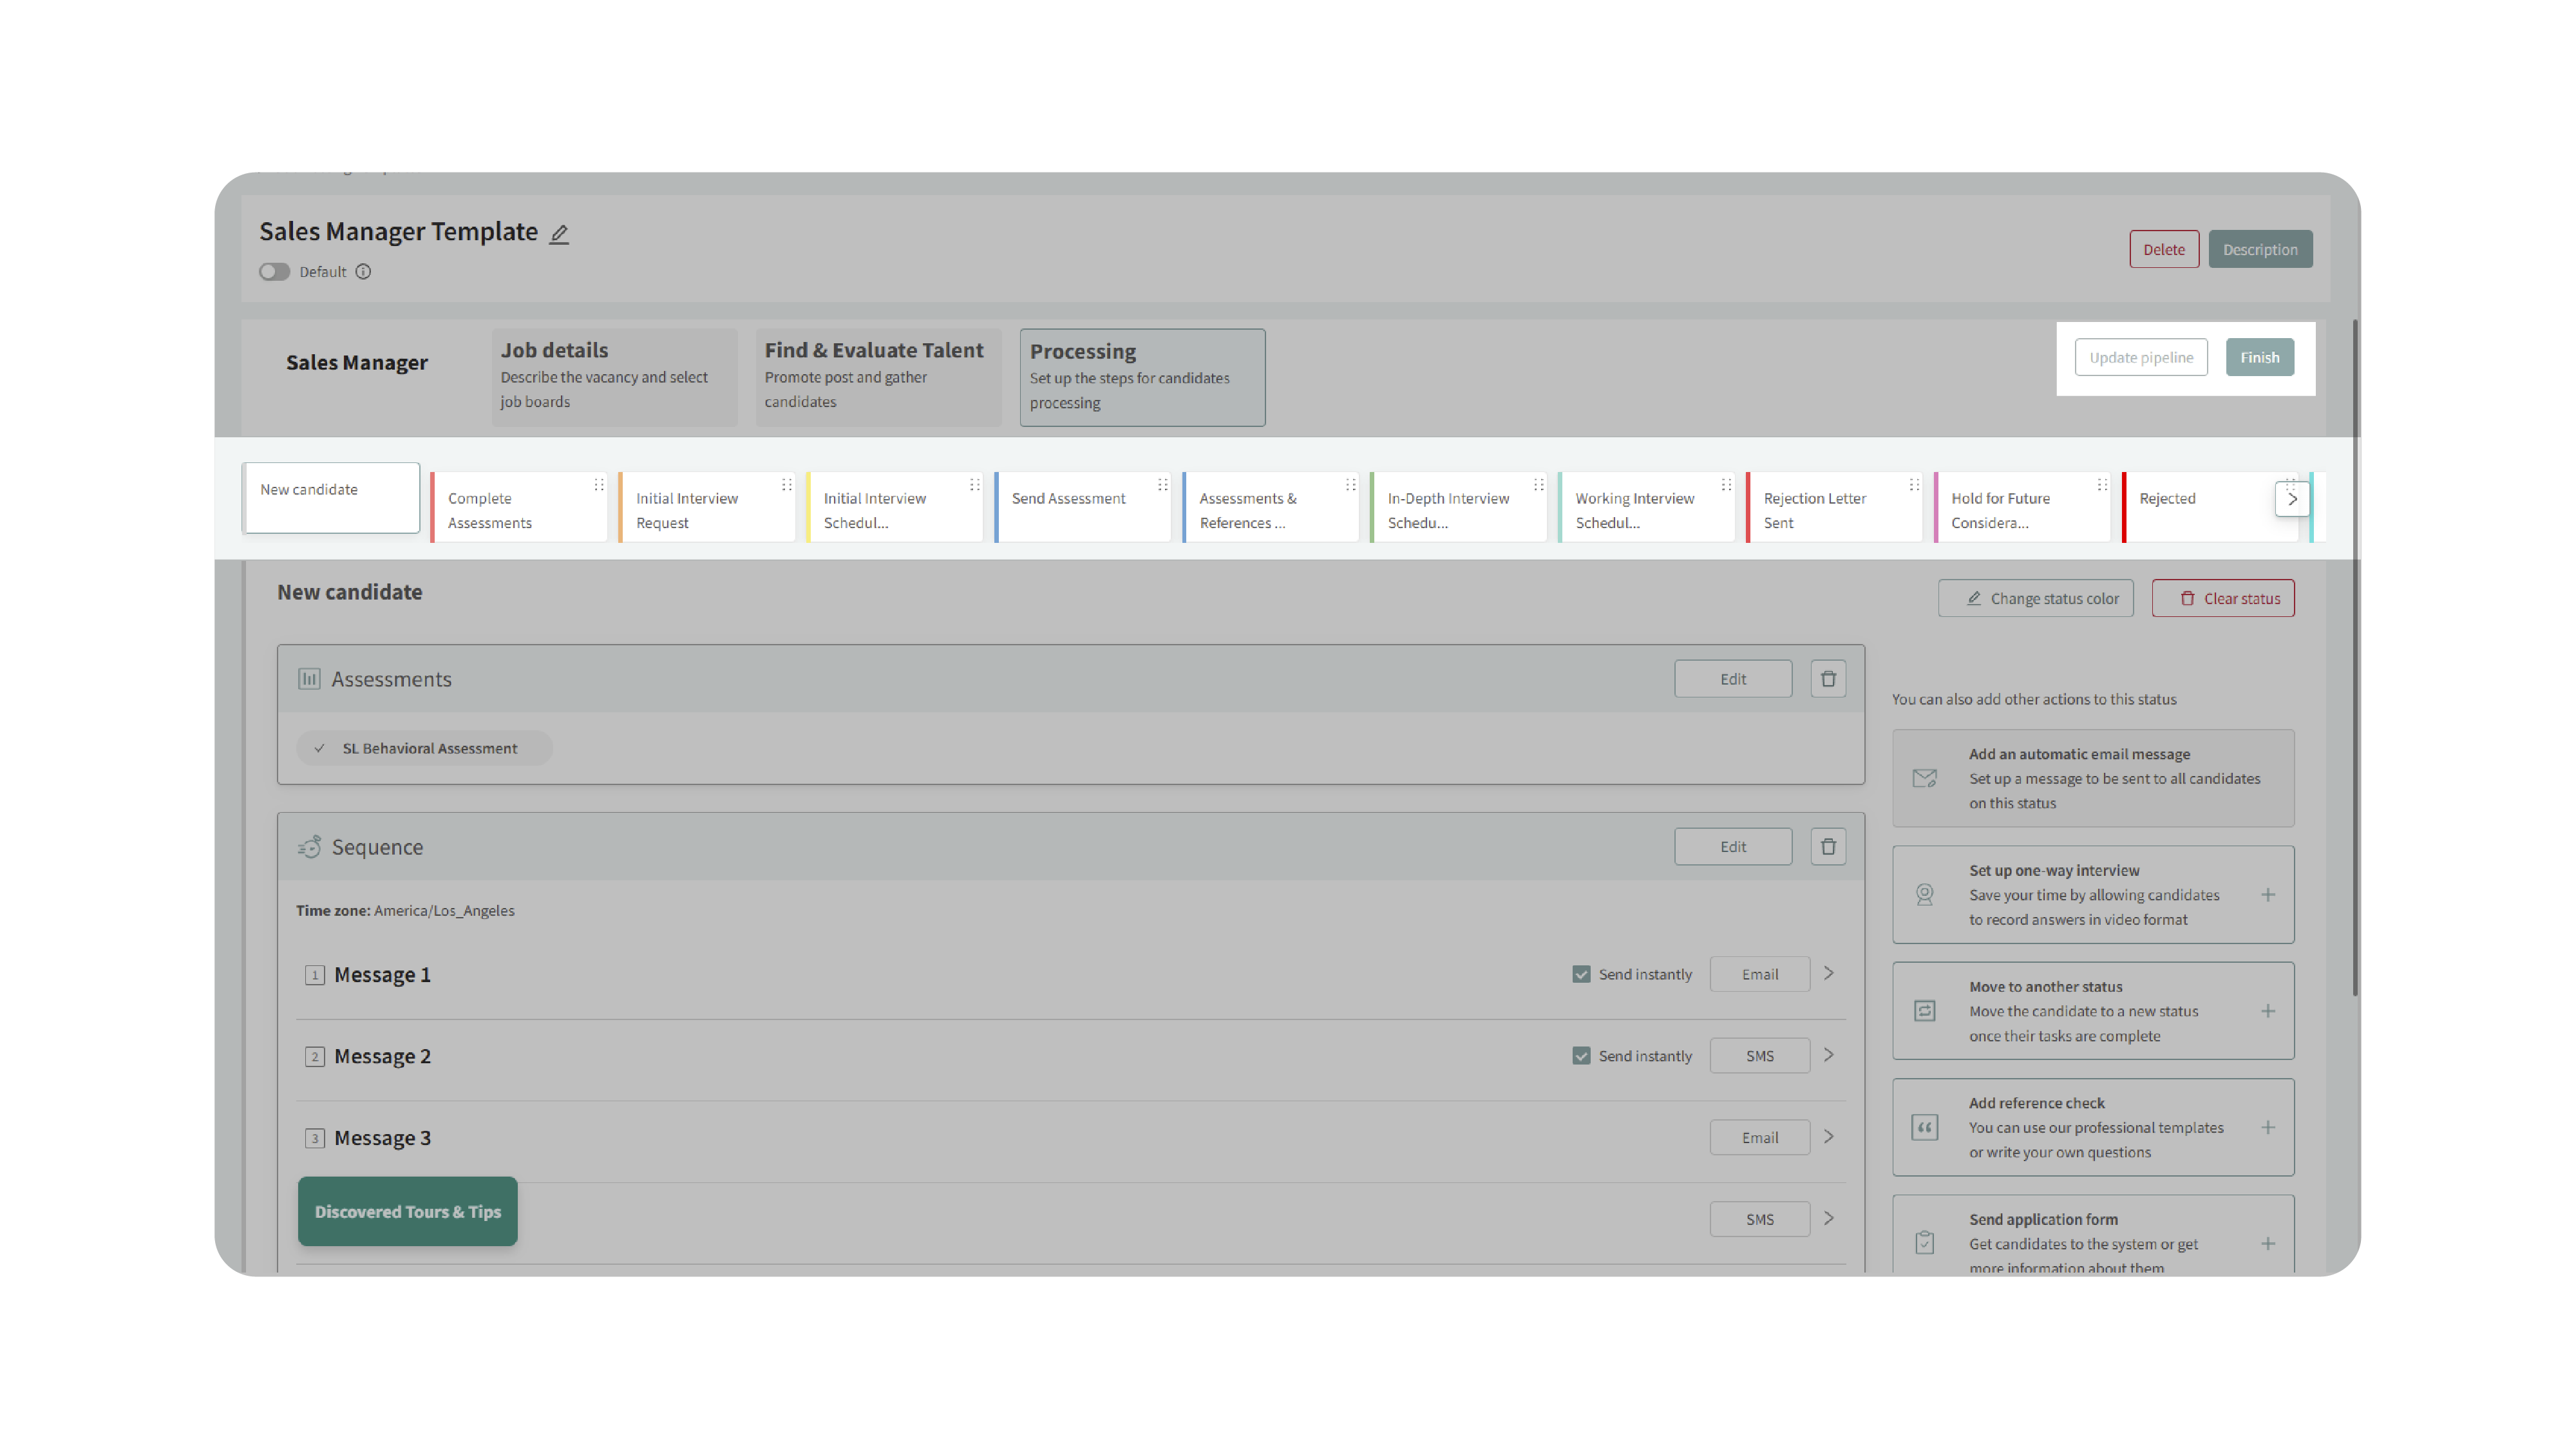Switch to Find & Evaluate Talent step

877,376
